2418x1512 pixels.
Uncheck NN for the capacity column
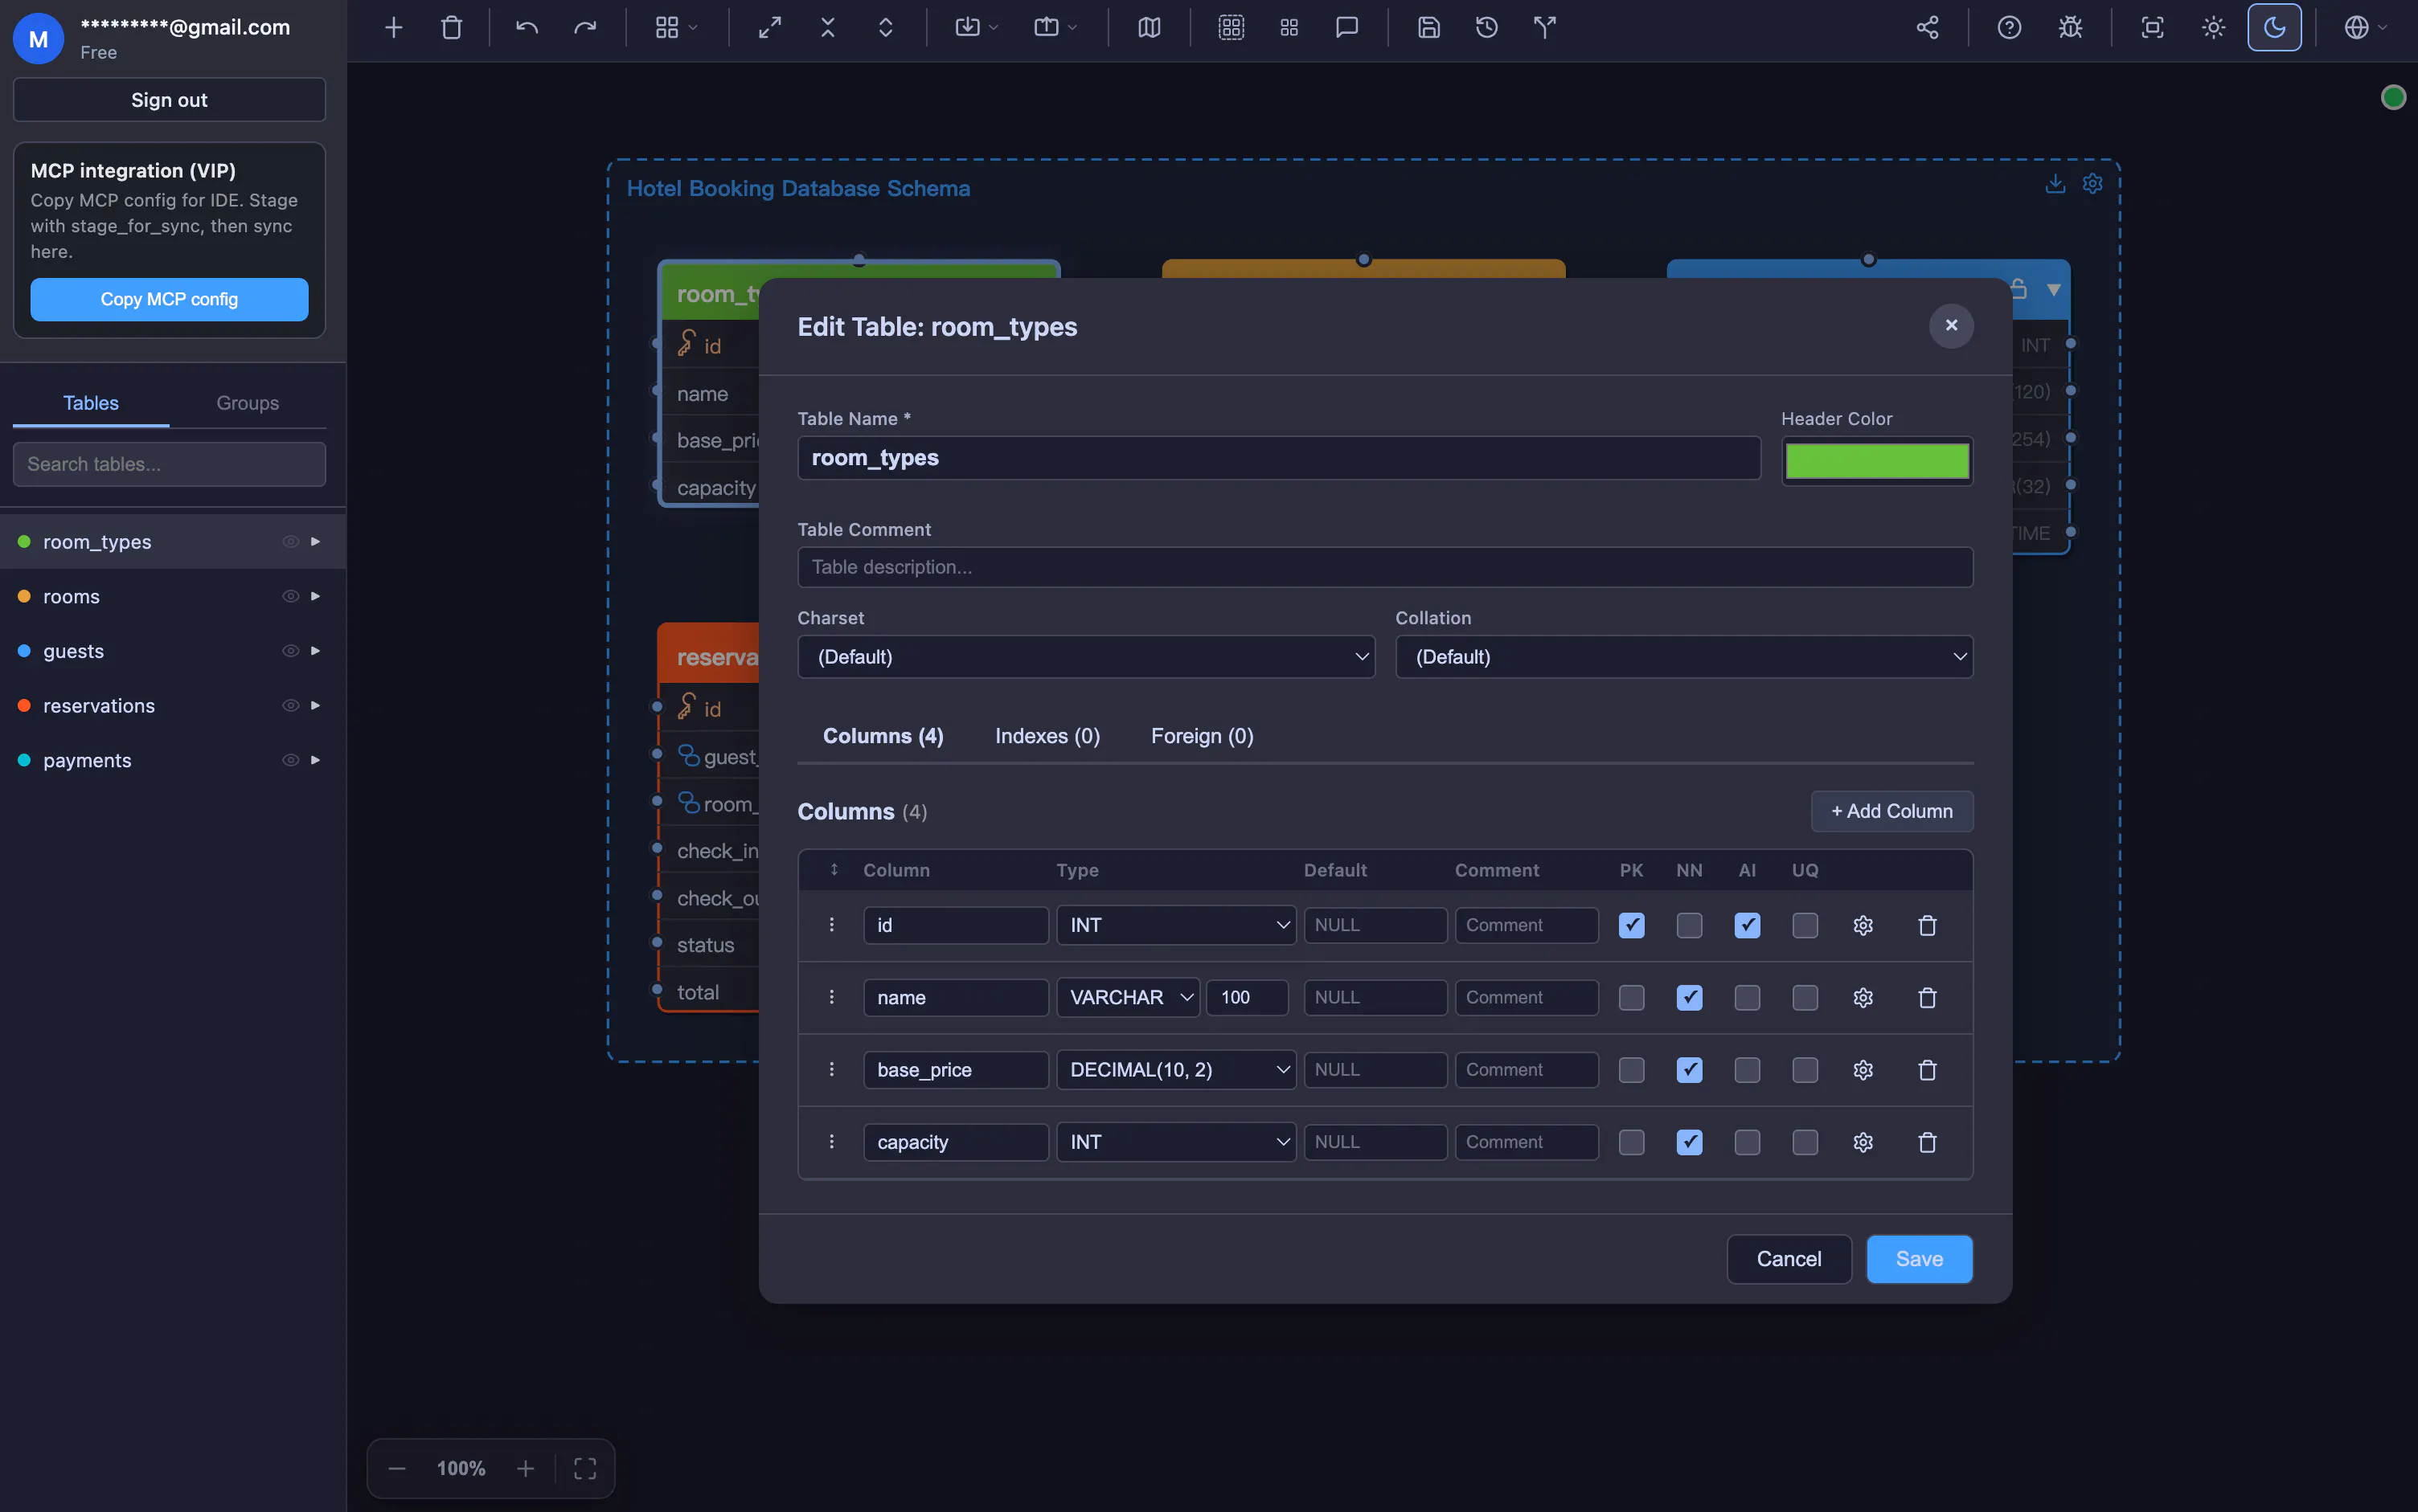coord(1690,1142)
